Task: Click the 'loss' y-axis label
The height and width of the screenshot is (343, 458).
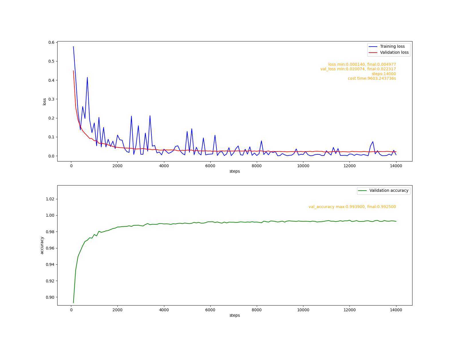Action: (x=44, y=101)
